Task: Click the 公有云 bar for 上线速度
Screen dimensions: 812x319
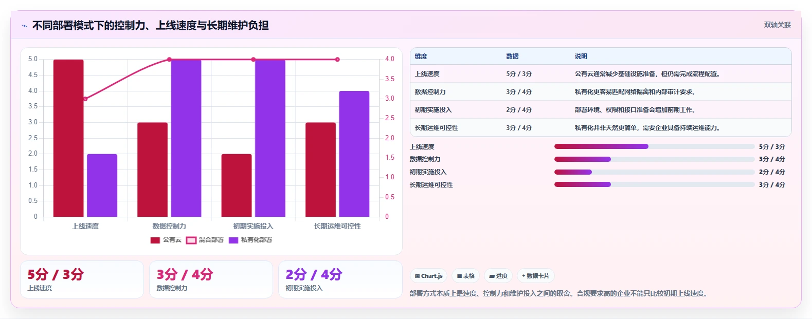Action: pos(68,138)
